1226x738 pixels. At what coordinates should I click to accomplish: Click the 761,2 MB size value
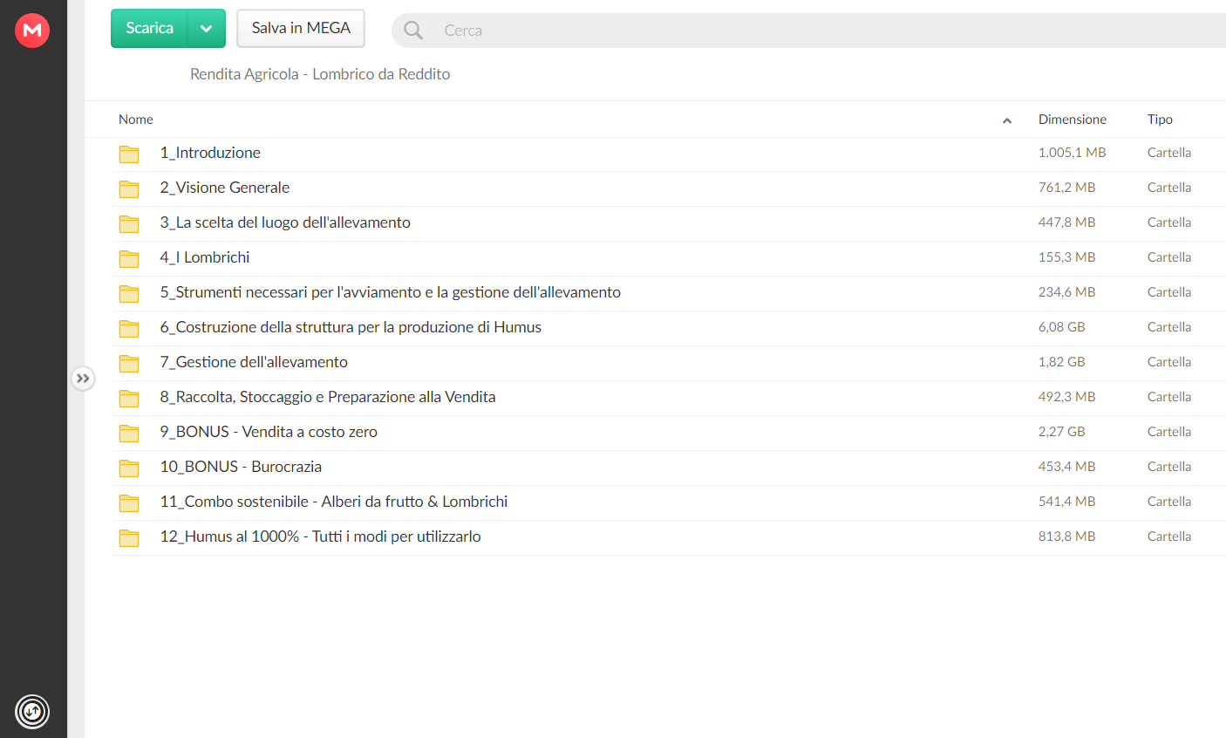click(x=1066, y=188)
